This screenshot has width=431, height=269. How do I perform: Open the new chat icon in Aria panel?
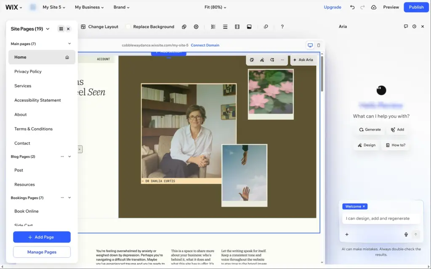click(x=406, y=26)
